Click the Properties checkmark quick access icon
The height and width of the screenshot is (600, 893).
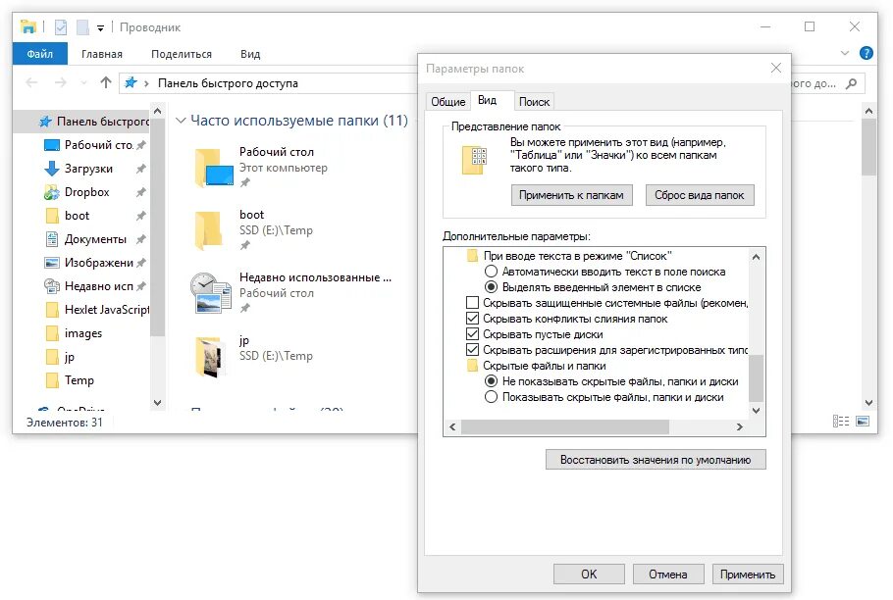61,26
